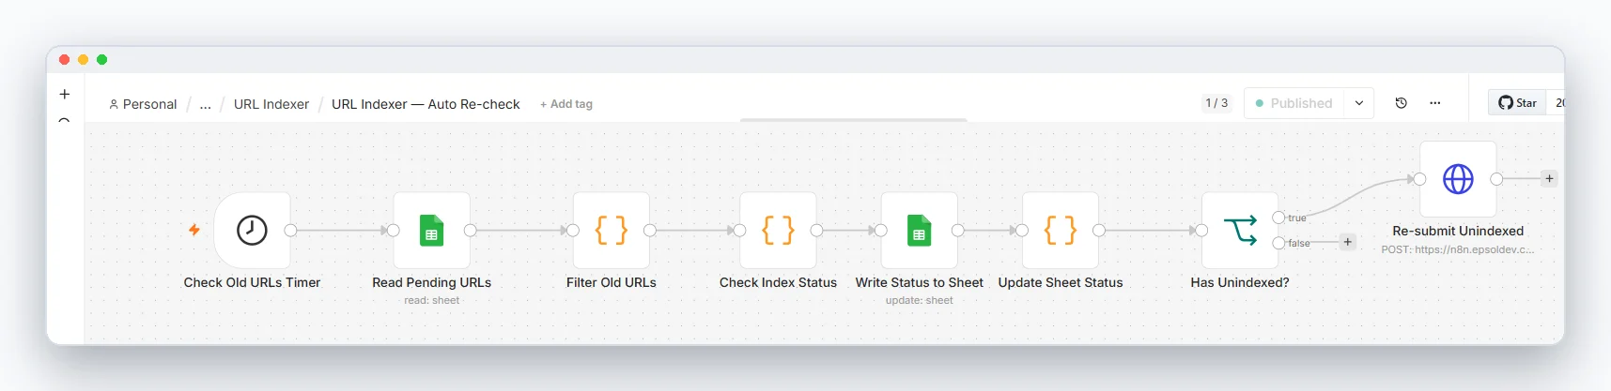Screen dimensions: 1611x391
Task: Click the orange trigger lightning bolt icon
Action: click(x=194, y=230)
